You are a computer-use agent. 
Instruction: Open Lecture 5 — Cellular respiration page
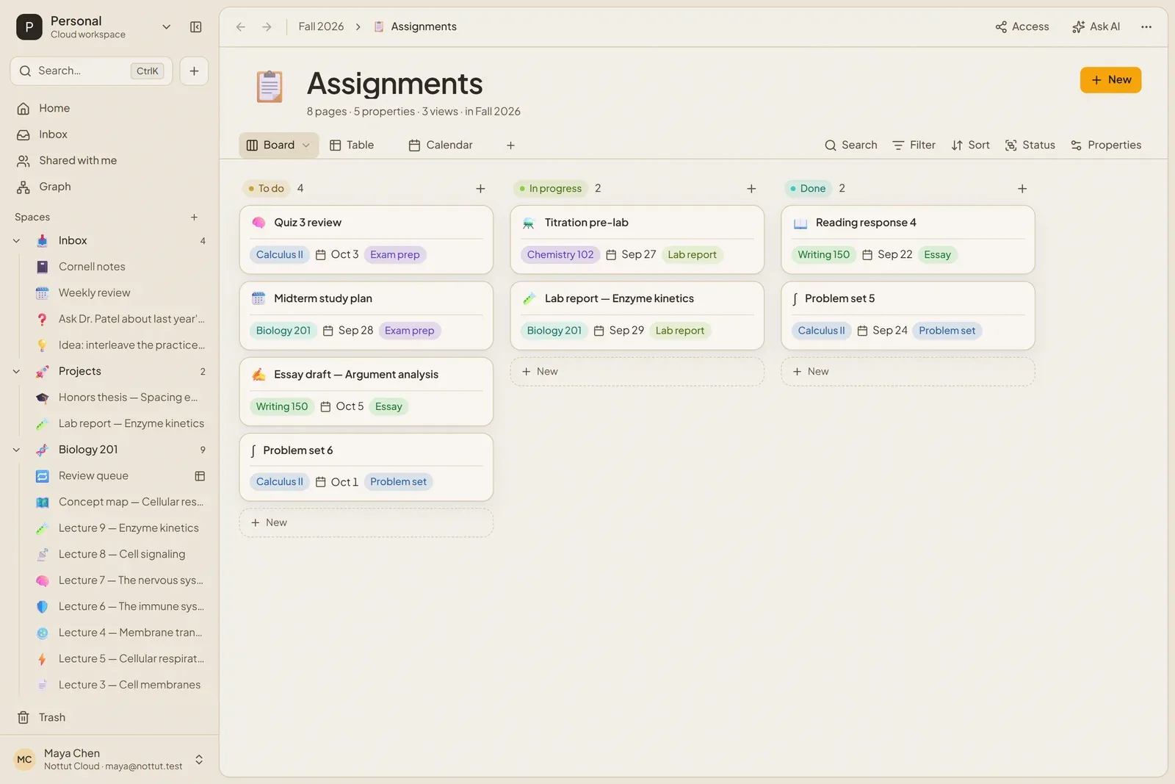(x=119, y=659)
